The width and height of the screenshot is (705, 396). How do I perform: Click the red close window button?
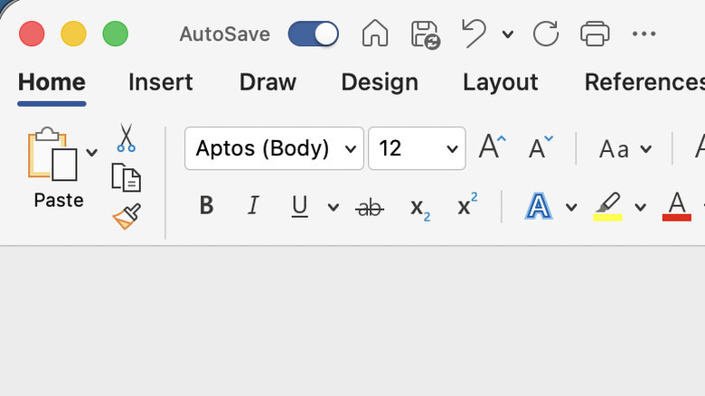tap(32, 33)
